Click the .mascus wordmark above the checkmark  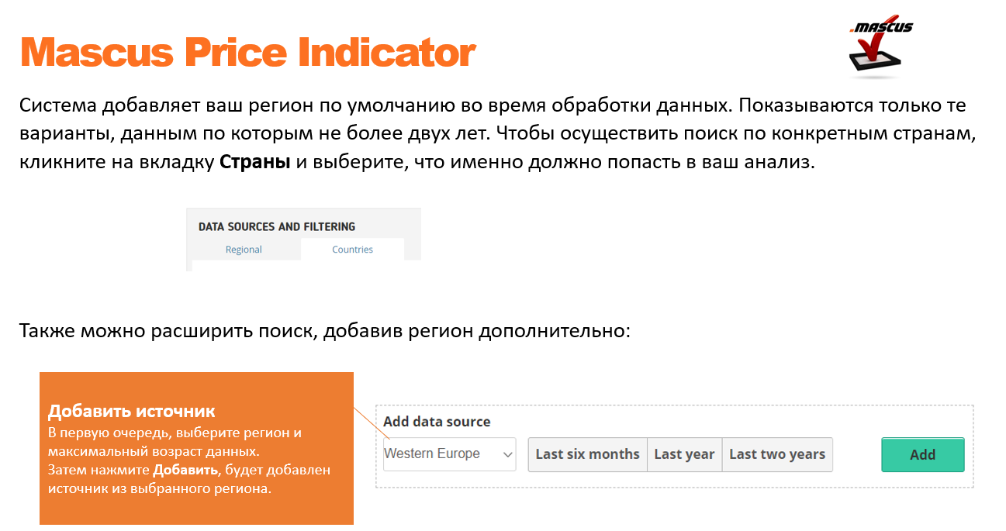881,27
